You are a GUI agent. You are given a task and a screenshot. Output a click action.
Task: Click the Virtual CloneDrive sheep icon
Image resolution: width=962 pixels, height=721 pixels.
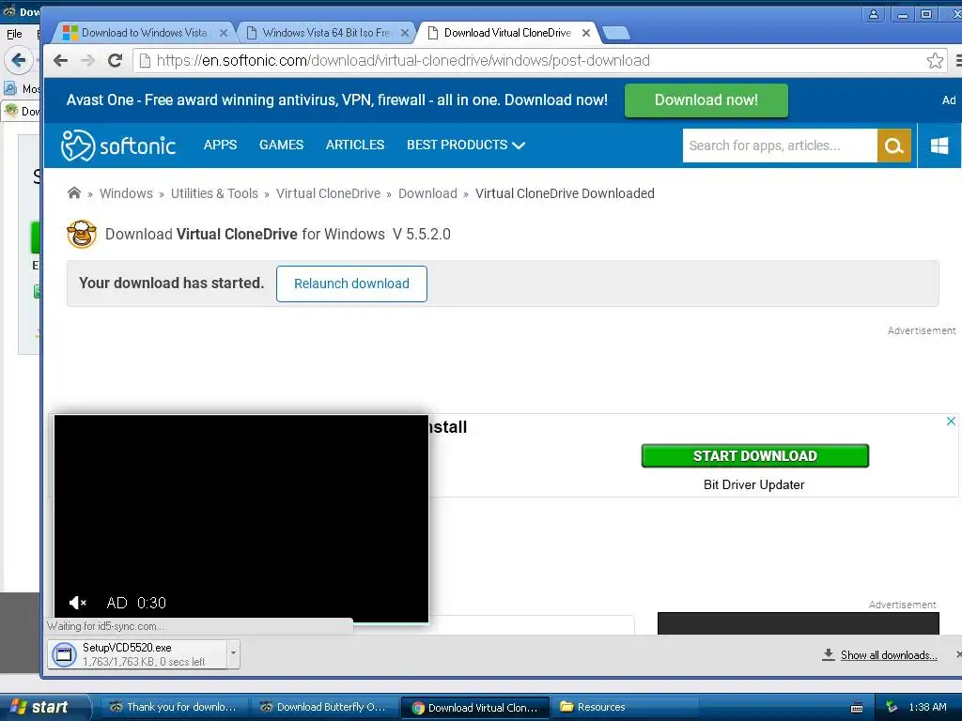(82, 234)
